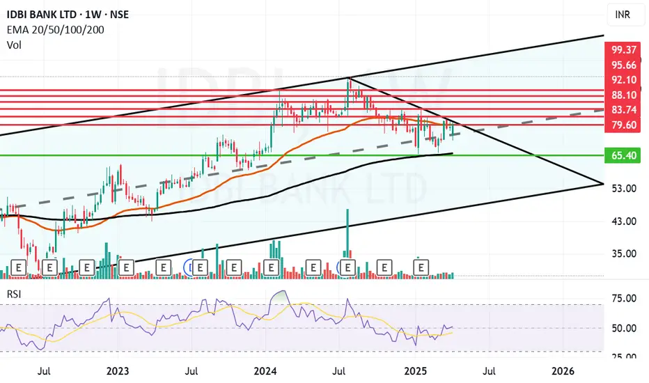Click the 35.00 price scale value
This screenshot has height=383, width=649.
[624, 253]
